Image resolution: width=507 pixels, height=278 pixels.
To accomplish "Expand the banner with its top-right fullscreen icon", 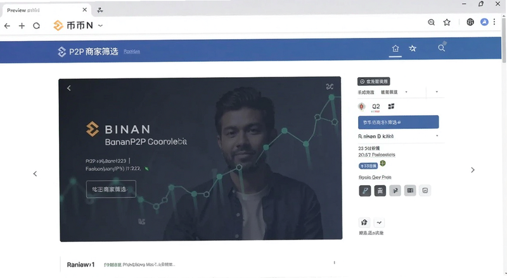I will (x=330, y=87).
